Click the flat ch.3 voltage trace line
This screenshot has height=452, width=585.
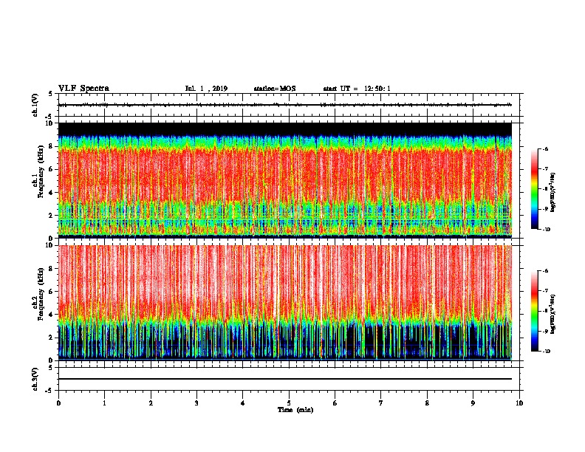click(284, 379)
